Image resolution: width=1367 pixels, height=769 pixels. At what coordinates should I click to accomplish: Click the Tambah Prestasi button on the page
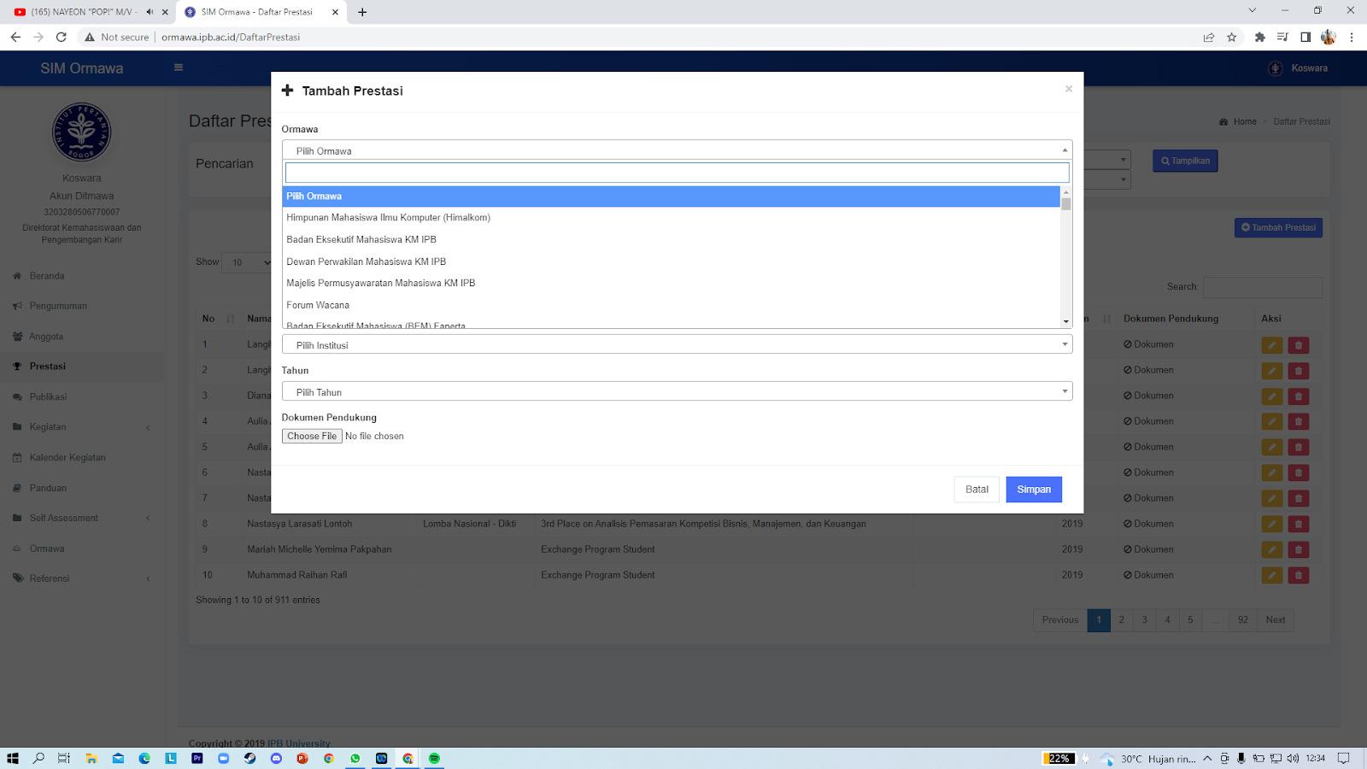1278,227
